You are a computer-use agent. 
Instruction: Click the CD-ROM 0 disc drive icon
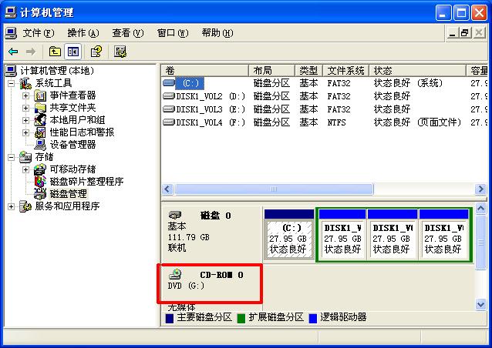coord(175,274)
